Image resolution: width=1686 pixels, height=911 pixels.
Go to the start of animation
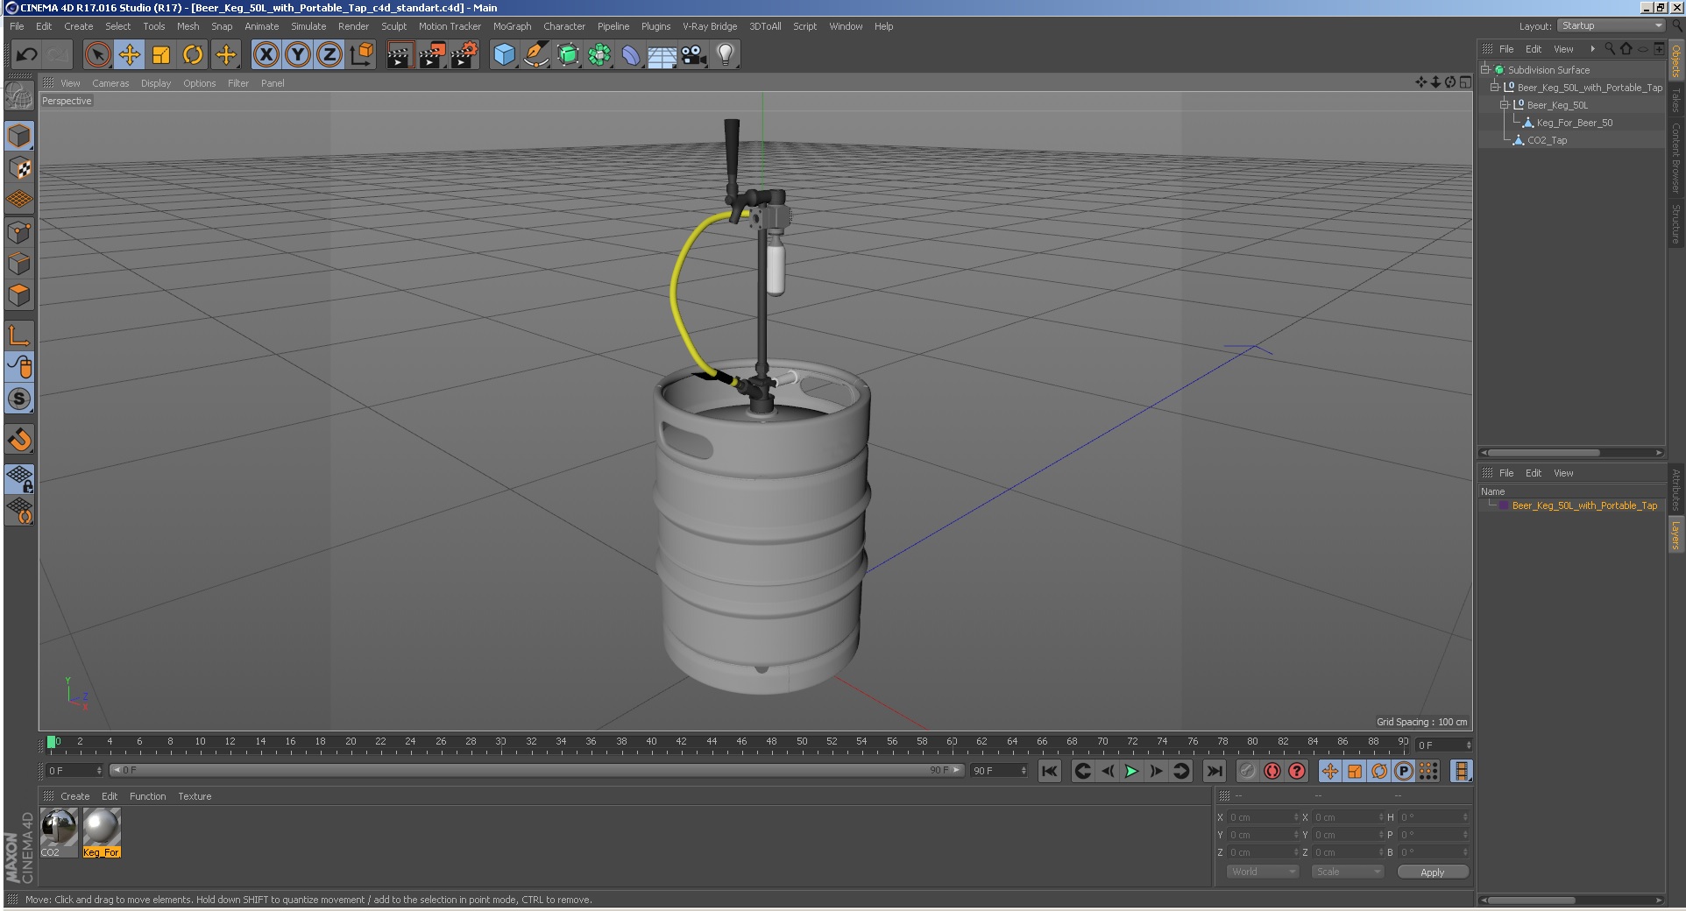tap(1049, 771)
